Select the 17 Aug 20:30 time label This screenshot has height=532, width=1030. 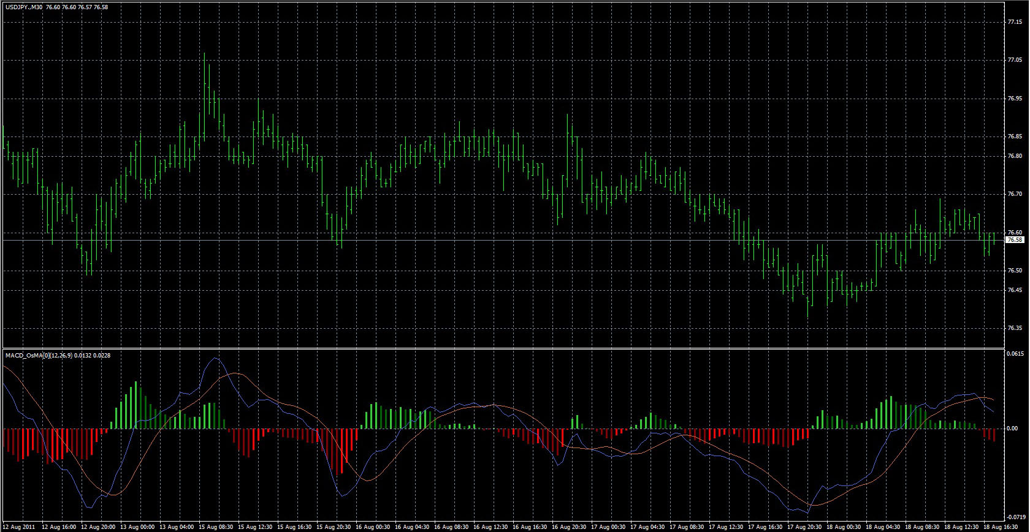[x=805, y=527]
